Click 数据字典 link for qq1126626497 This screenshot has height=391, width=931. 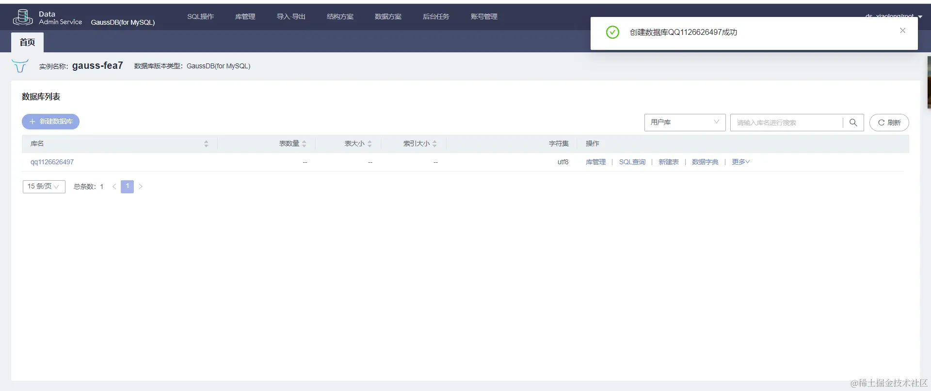pyautogui.click(x=705, y=162)
